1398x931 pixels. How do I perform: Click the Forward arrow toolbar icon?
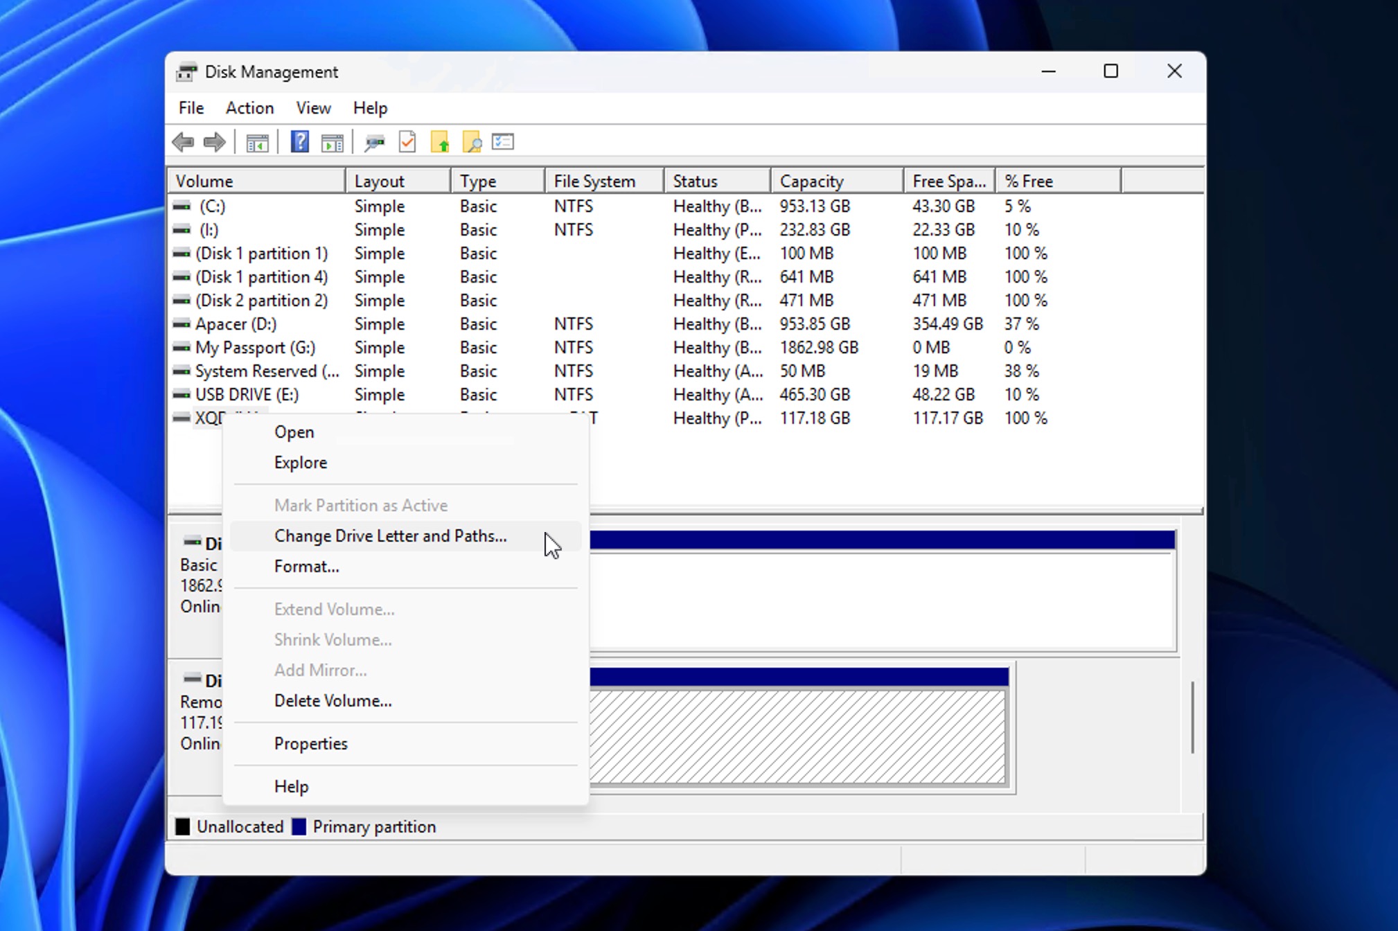[x=215, y=143]
